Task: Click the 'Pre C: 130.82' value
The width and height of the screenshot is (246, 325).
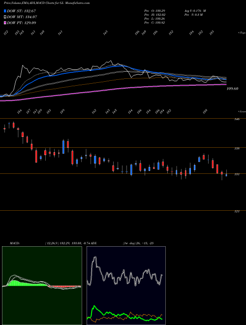Action: pyautogui.click(x=154, y=23)
